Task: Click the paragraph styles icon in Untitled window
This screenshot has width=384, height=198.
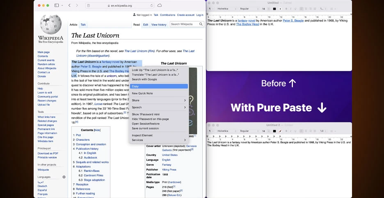Action: pos(210,9)
